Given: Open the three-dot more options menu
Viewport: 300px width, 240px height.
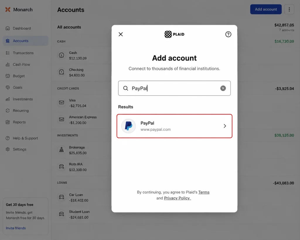Looking at the screenshot, I should point(289,9).
